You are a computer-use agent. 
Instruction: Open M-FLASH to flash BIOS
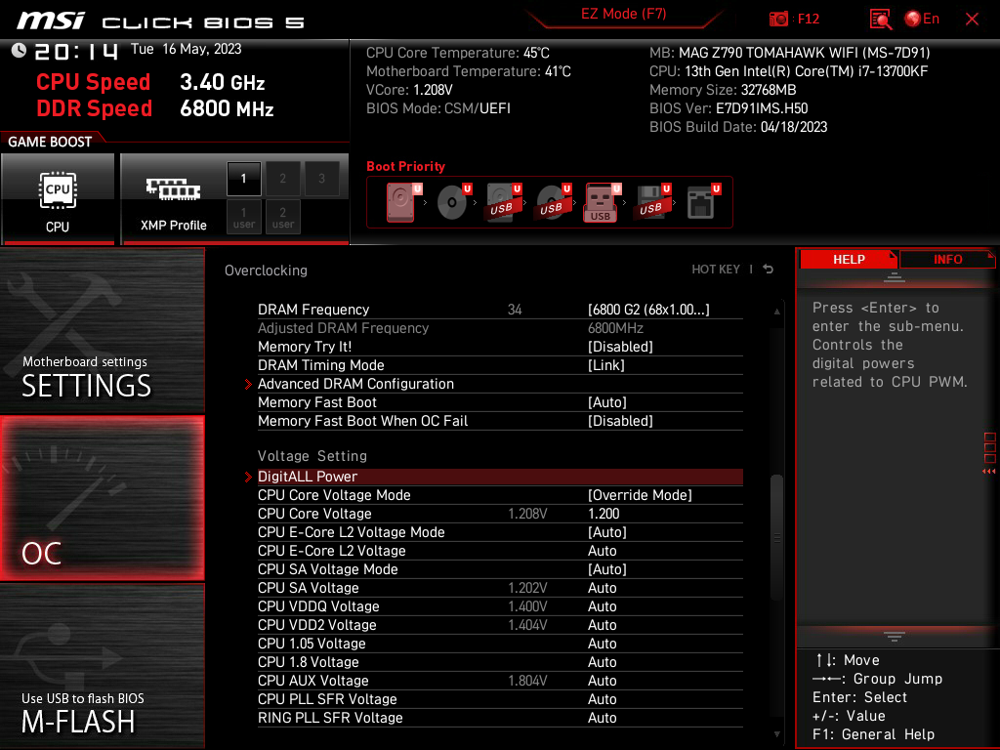pos(102,666)
